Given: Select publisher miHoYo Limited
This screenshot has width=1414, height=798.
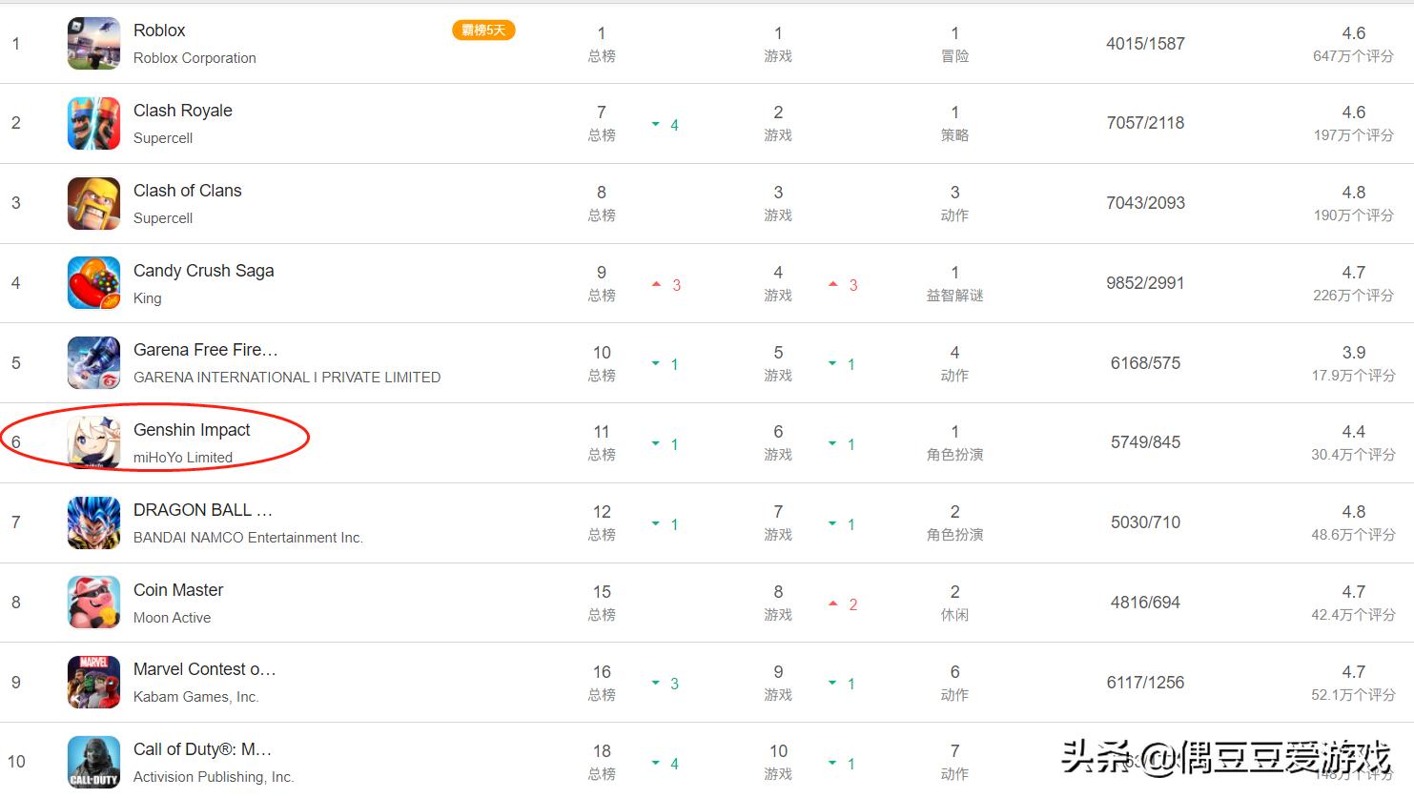Looking at the screenshot, I should (x=183, y=458).
